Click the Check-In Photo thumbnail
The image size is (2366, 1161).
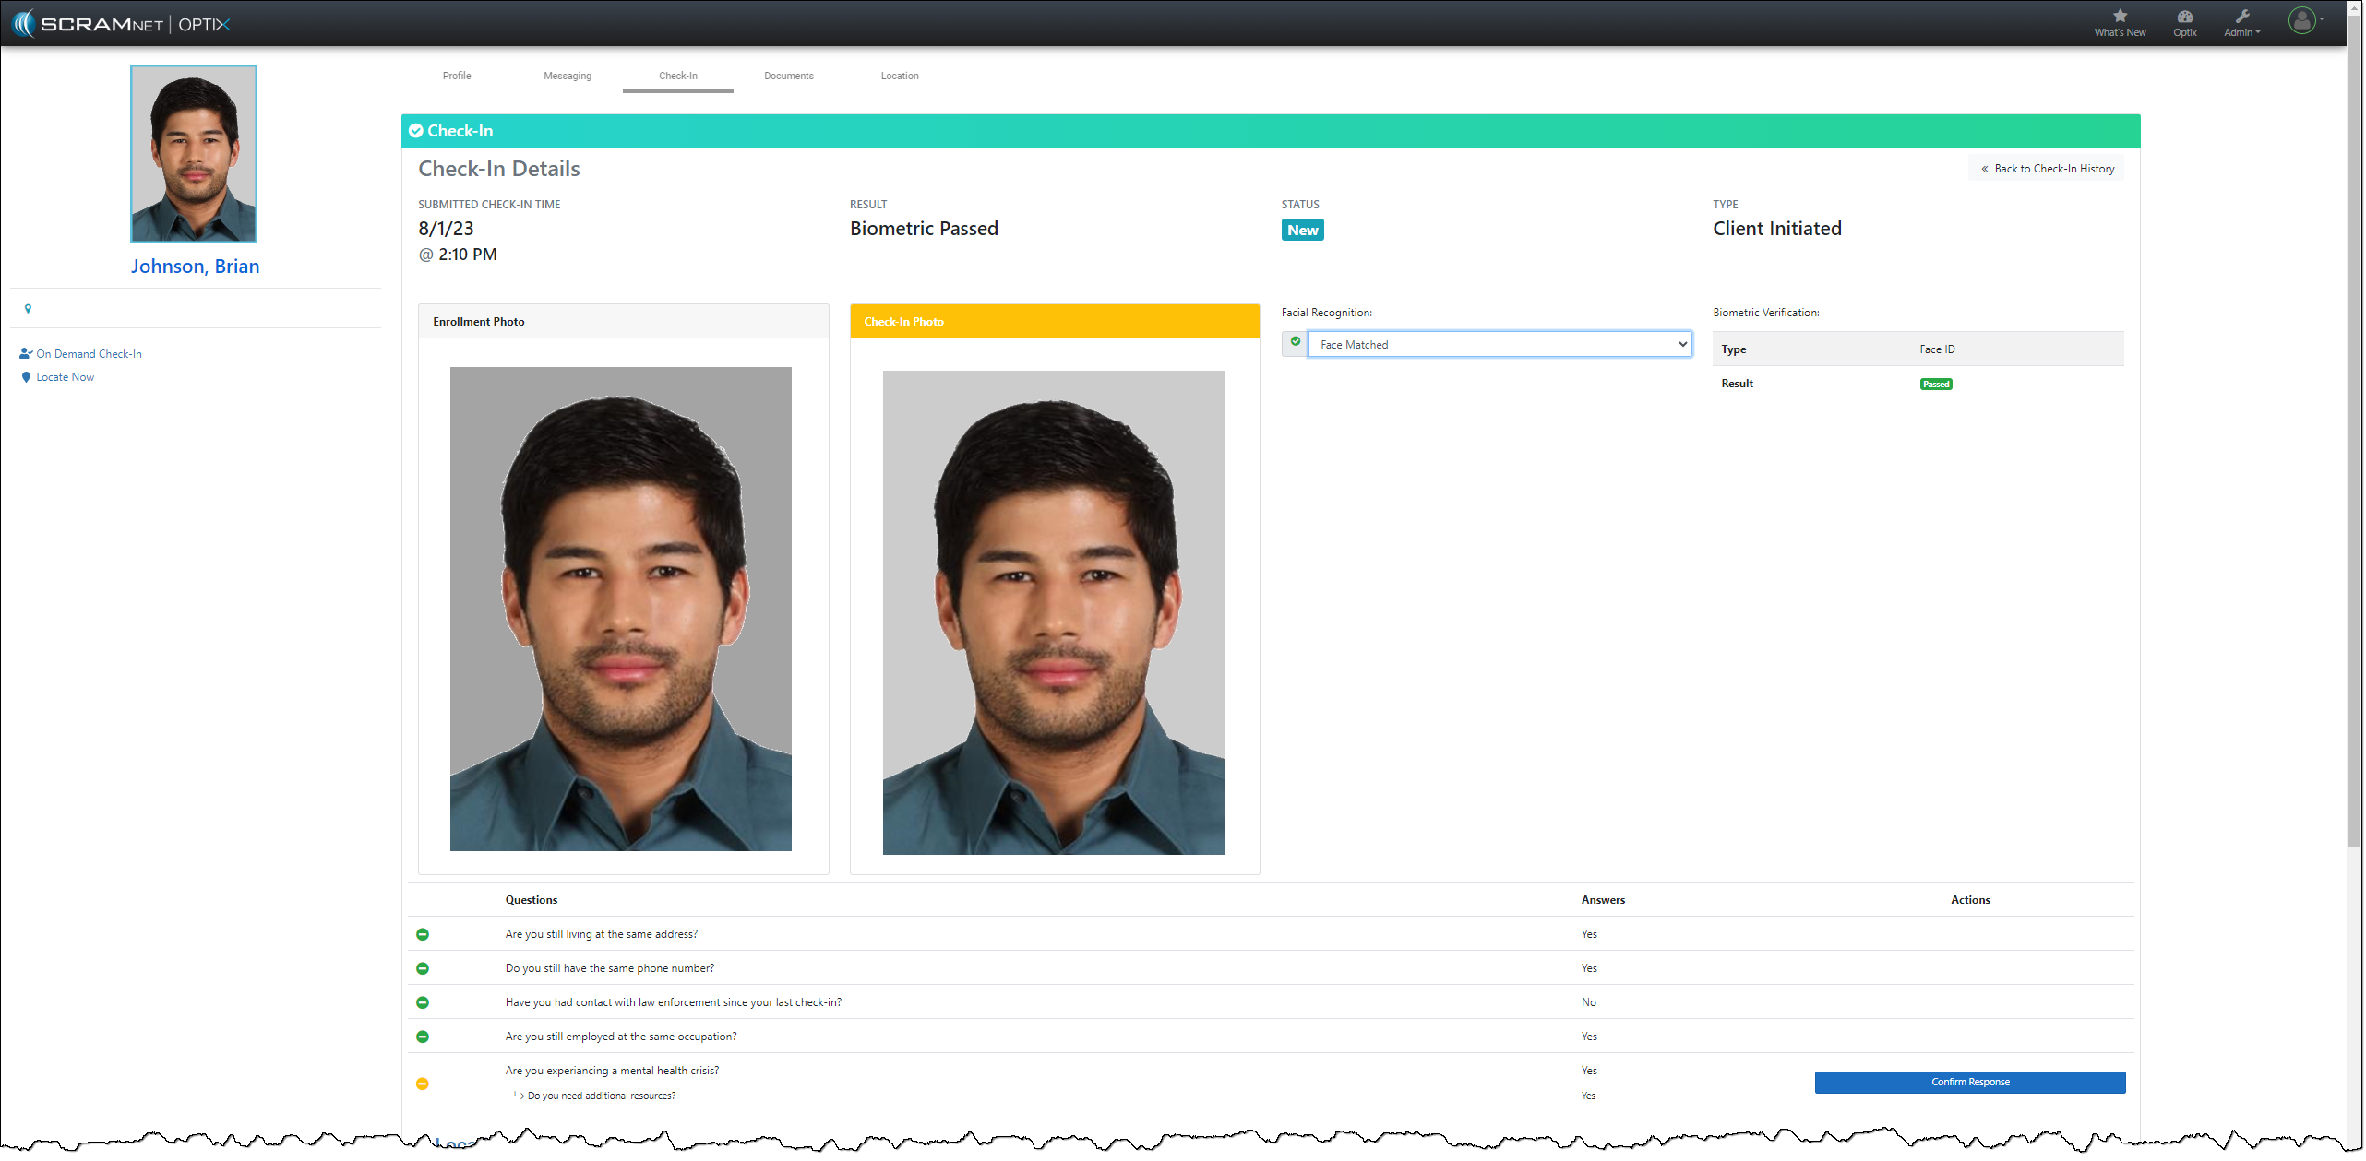1053,612
